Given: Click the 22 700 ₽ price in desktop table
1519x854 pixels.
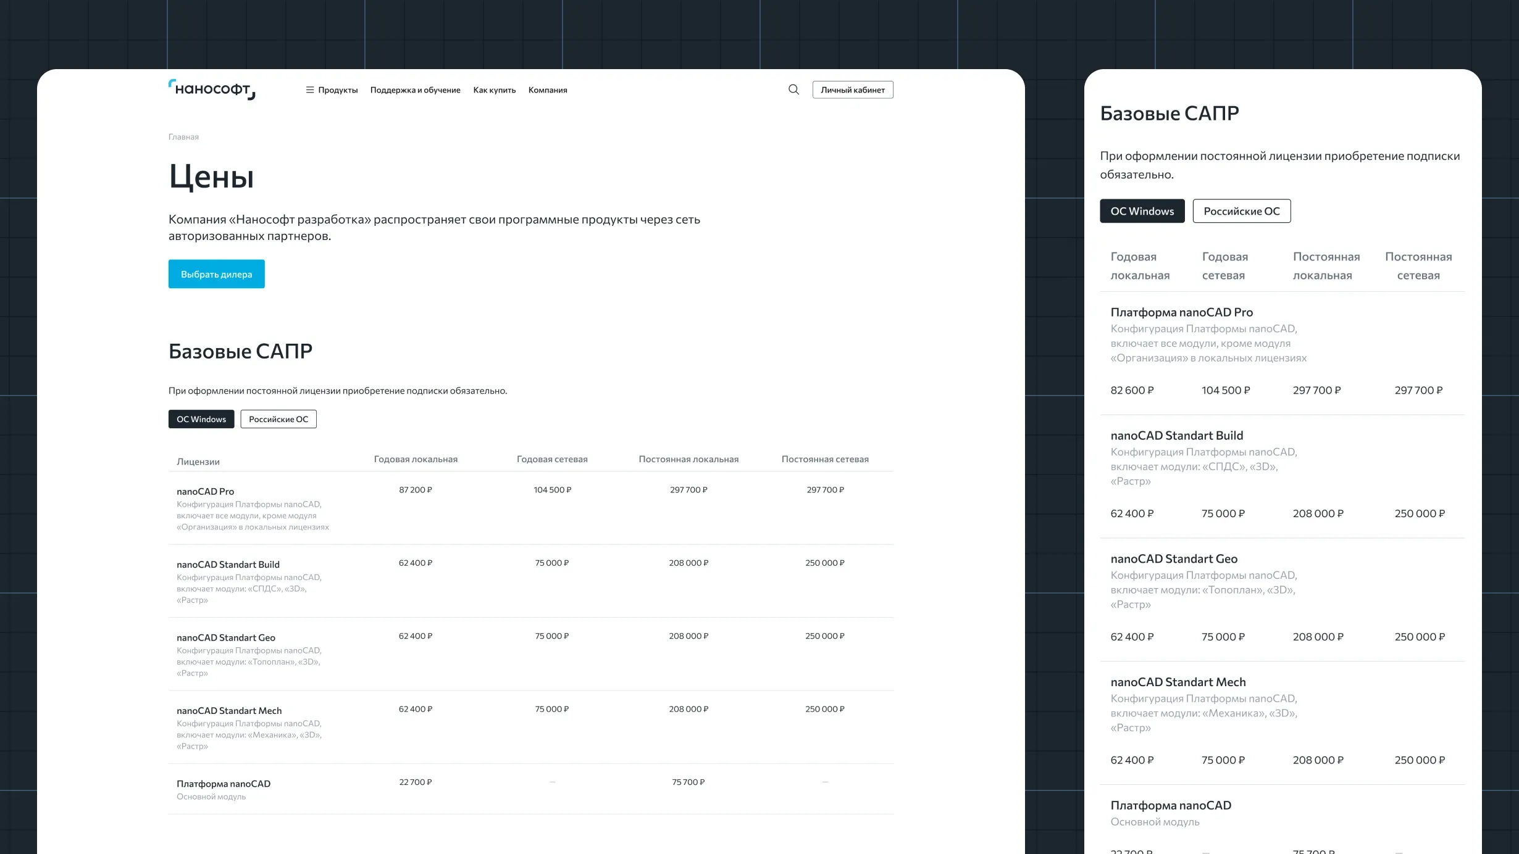Looking at the screenshot, I should point(416,782).
